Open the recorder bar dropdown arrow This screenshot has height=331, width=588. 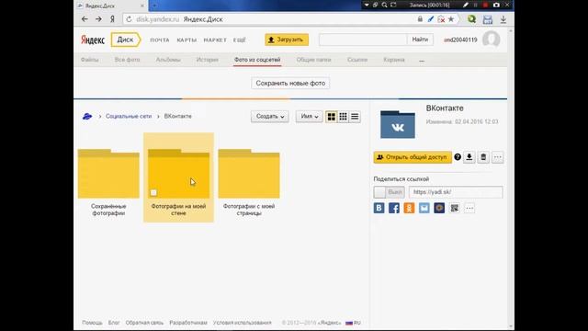click(367, 5)
